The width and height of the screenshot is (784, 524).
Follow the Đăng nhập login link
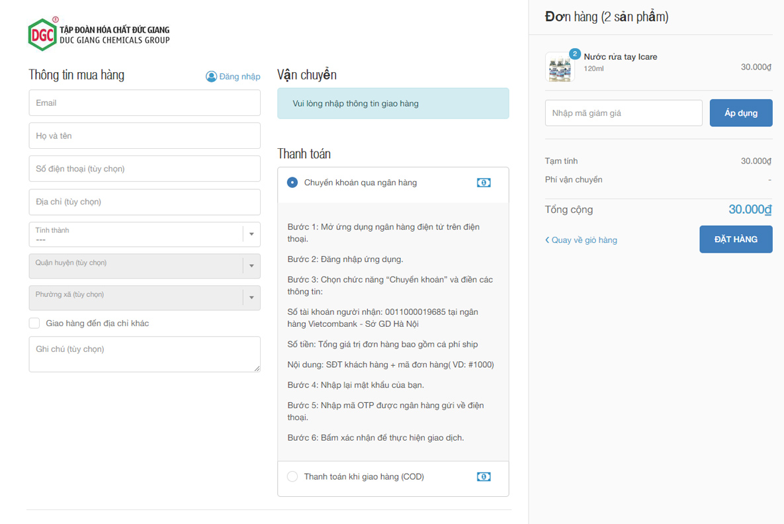[x=240, y=77]
